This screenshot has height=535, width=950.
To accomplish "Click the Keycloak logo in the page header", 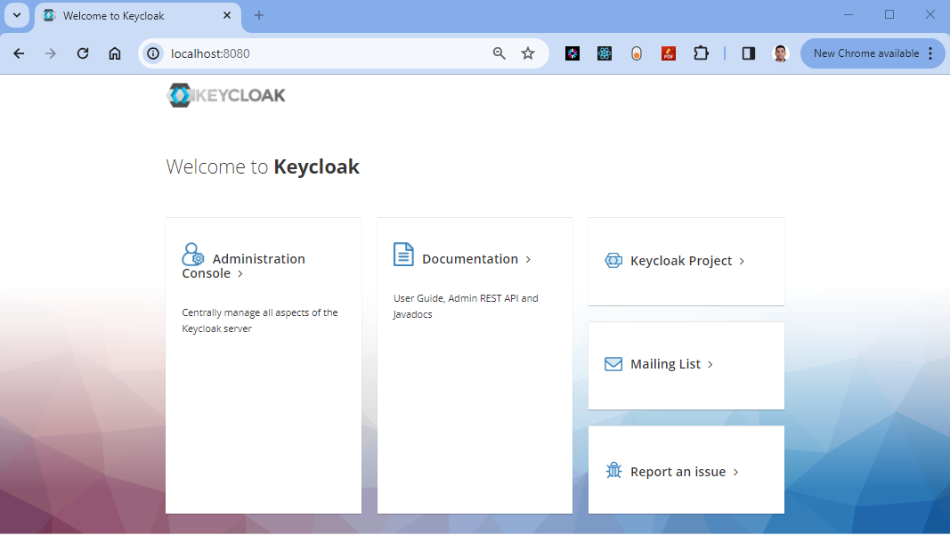I will 226,95.
